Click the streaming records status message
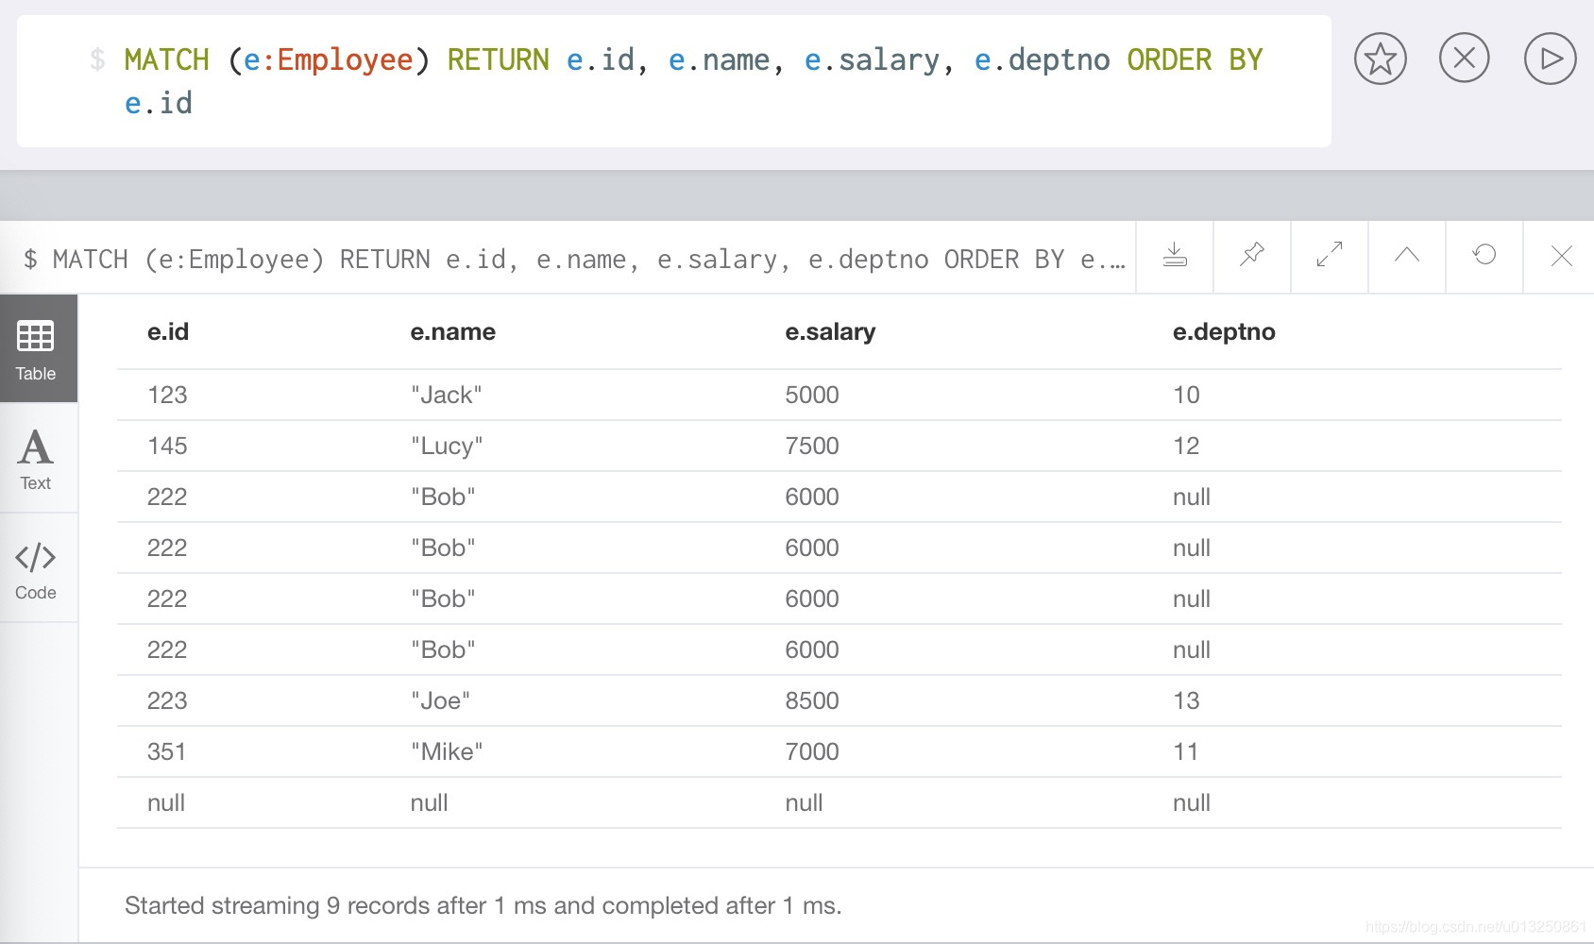 483,905
